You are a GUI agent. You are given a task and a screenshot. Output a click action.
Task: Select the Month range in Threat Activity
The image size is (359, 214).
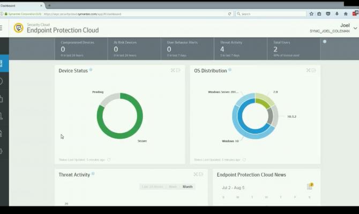click(x=188, y=187)
